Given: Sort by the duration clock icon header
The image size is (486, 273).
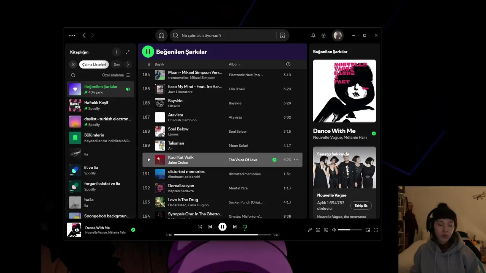Looking at the screenshot, I should [288, 64].
